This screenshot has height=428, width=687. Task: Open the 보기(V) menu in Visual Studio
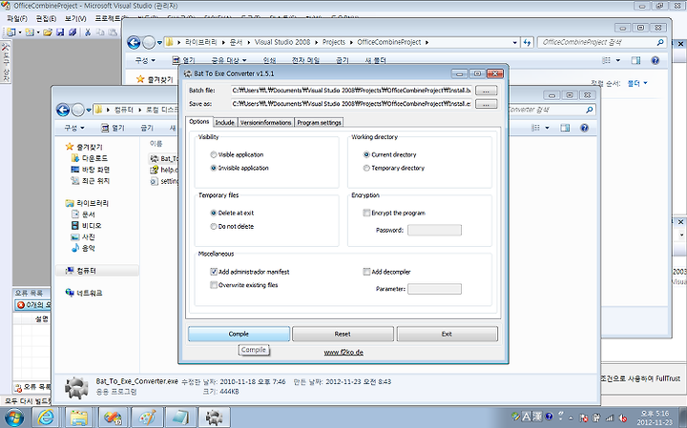pyautogui.click(x=75, y=19)
